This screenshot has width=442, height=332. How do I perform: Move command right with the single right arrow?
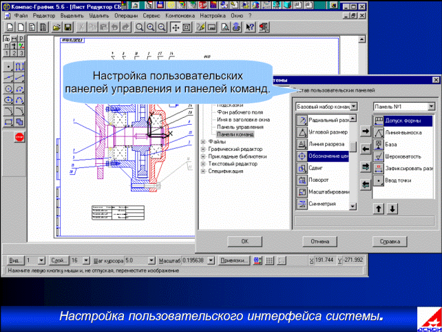[366, 131]
